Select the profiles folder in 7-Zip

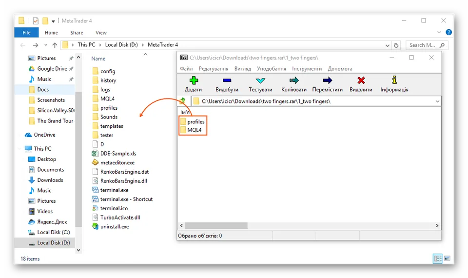pos(193,121)
